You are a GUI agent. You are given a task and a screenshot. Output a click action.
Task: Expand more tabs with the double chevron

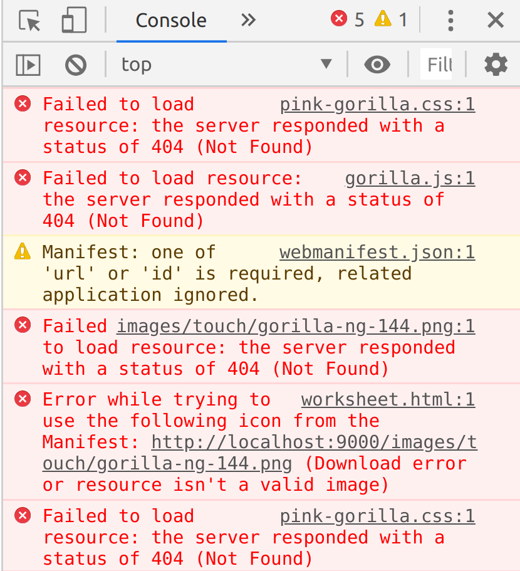[248, 20]
